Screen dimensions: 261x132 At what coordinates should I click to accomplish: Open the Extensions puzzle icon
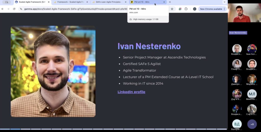[x=186, y=9]
